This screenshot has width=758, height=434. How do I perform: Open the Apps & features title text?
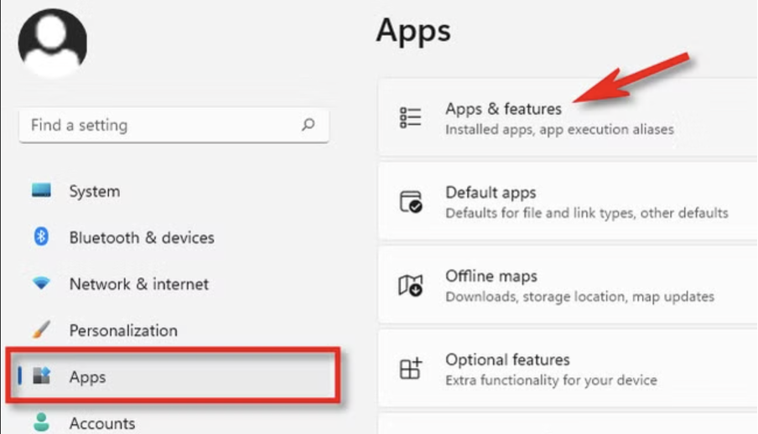[x=503, y=109]
